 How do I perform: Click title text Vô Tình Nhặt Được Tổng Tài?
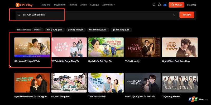click(65, 61)
